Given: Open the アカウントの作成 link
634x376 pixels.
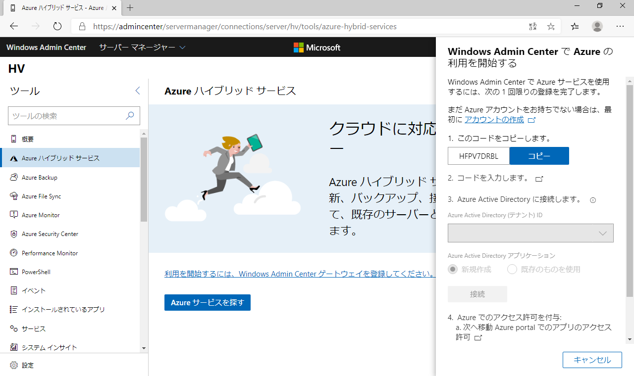Looking at the screenshot, I should [x=494, y=120].
